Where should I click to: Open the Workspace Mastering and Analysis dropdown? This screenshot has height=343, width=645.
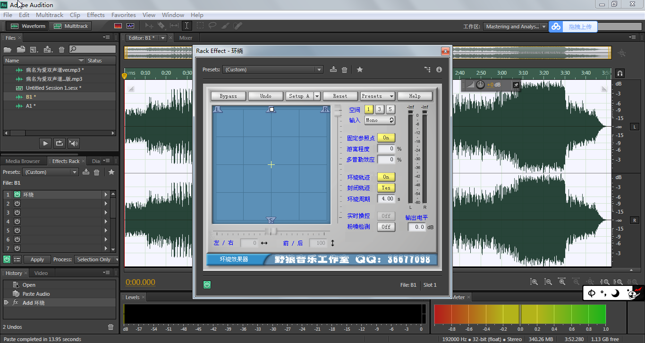[515, 26]
